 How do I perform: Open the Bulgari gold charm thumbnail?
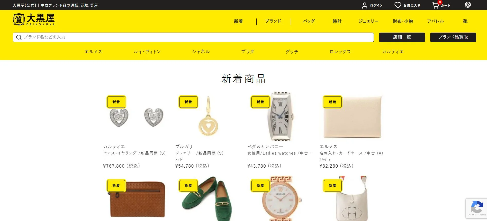[208, 116]
